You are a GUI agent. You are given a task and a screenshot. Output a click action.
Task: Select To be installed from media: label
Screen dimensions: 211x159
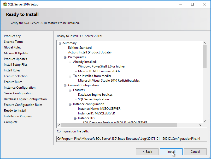pyautogui.click(x=92, y=76)
